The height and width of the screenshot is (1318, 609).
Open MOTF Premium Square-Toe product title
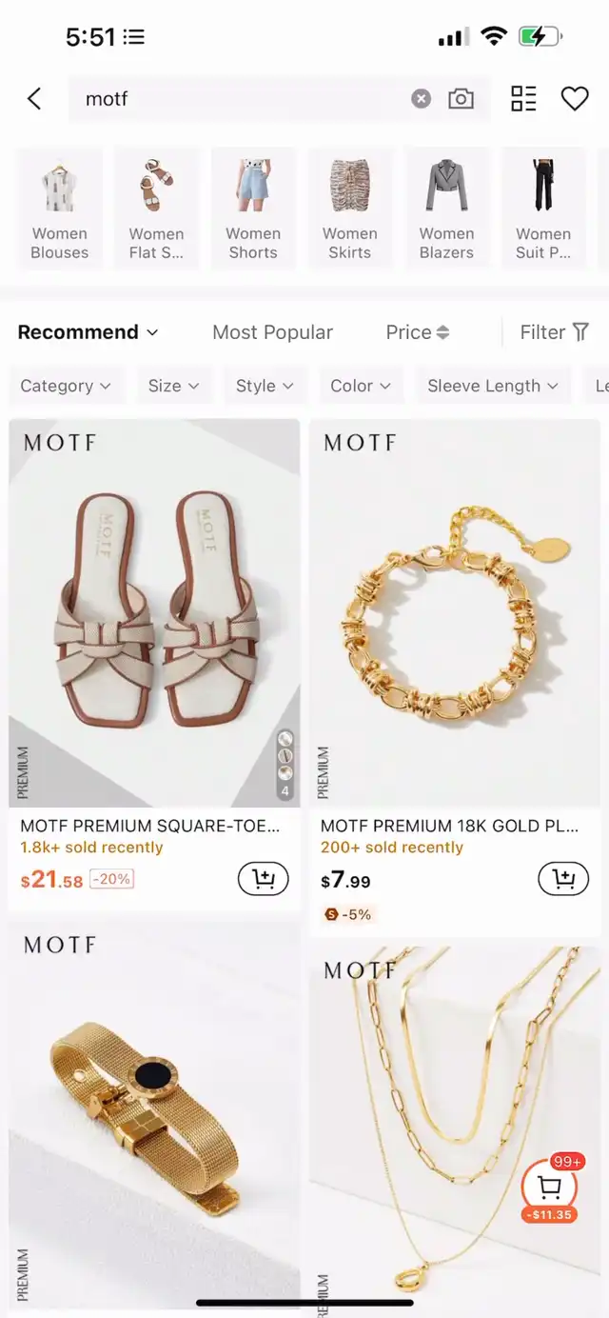tap(150, 826)
